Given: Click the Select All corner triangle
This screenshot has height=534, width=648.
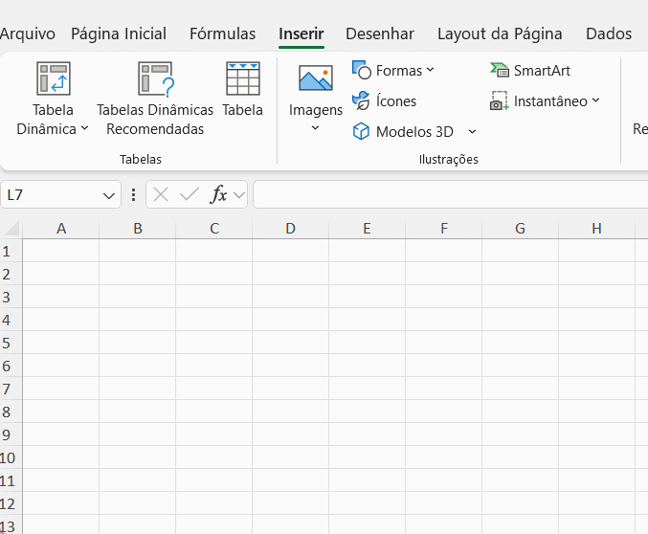Looking at the screenshot, I should click(x=11, y=228).
